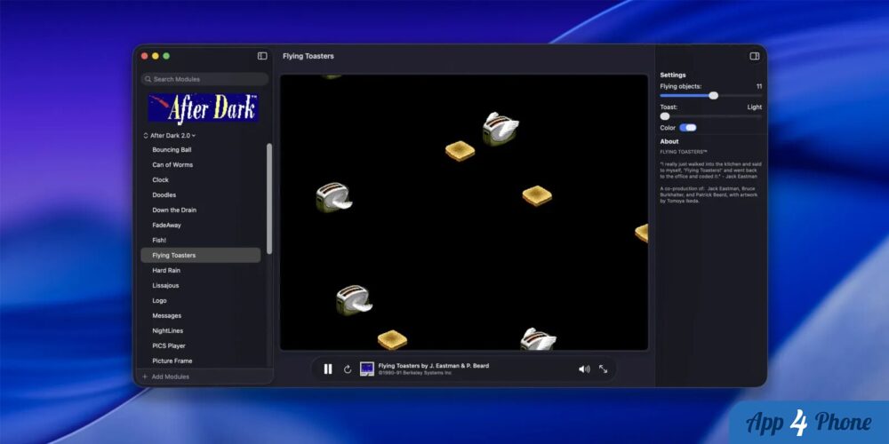
Task: Select the Flying Toasters module
Action: [201, 256]
